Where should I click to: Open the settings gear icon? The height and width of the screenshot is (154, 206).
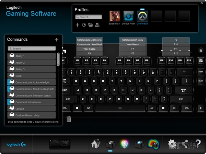[172, 144]
